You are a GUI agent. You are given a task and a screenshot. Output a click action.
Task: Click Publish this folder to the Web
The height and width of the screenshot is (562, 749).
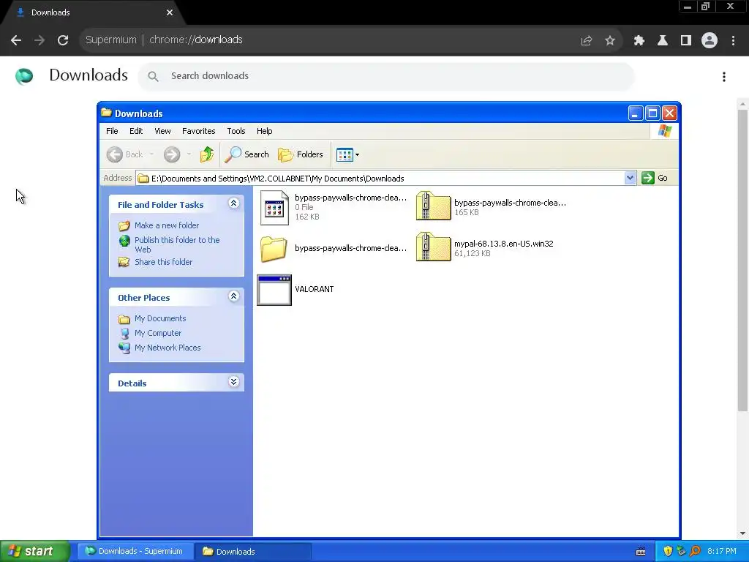coord(177,244)
